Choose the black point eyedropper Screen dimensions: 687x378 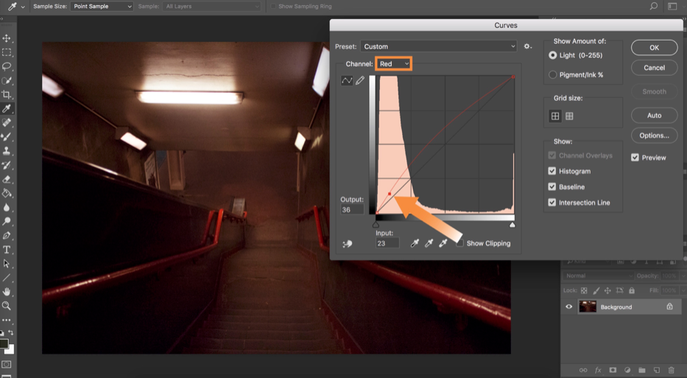tap(415, 243)
